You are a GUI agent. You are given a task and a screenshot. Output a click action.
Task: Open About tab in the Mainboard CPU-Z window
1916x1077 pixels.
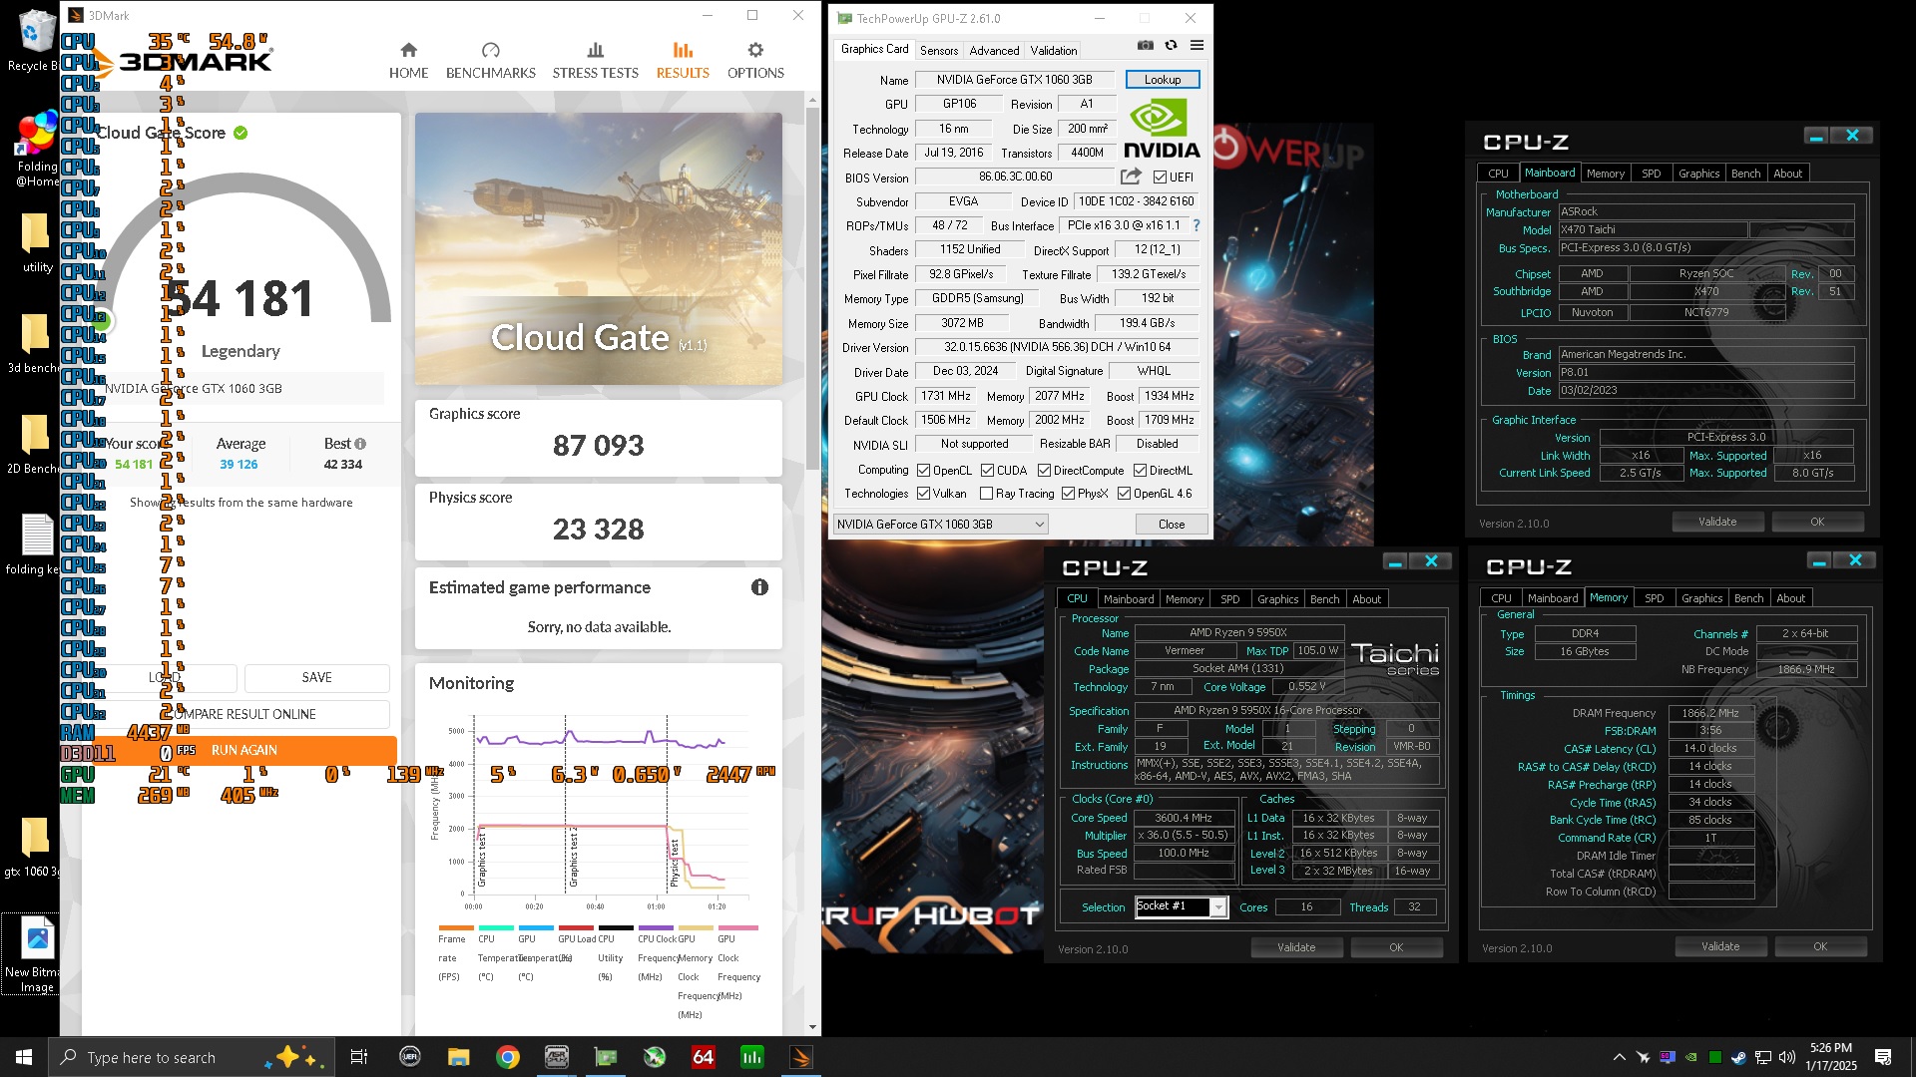(1787, 174)
